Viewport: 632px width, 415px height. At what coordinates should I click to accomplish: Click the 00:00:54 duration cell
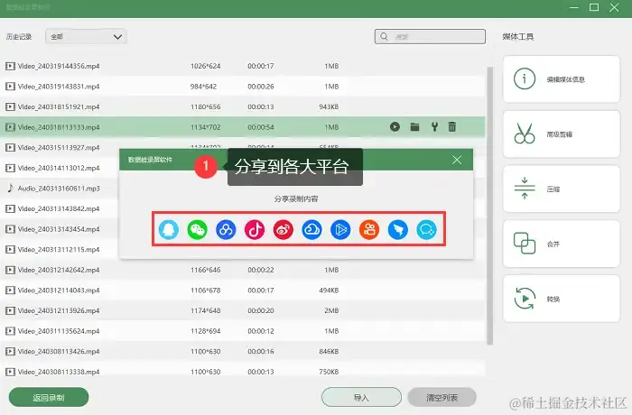click(x=261, y=127)
